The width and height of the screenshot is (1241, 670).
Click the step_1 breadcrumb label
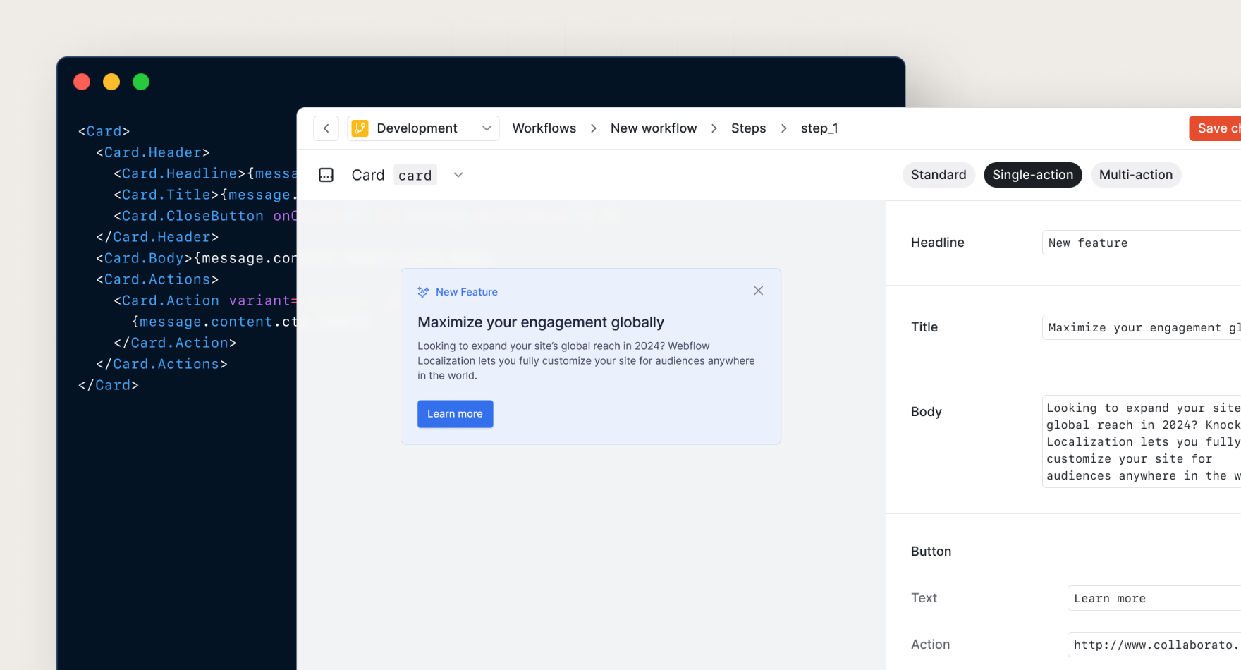[819, 128]
